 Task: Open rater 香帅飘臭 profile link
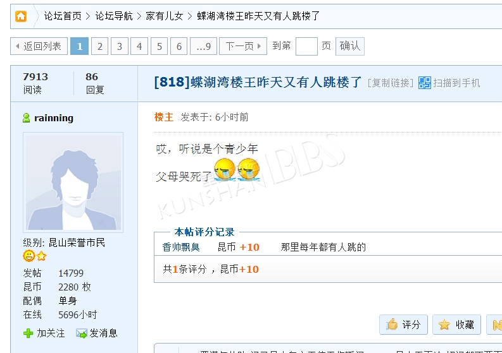point(181,248)
